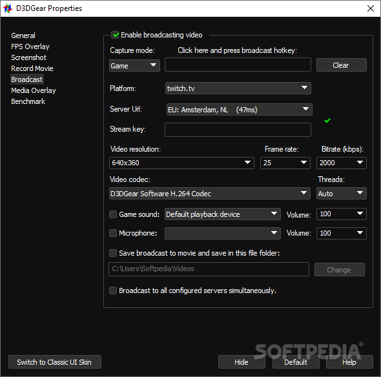Open the Frame rate dropdown

pos(285,163)
